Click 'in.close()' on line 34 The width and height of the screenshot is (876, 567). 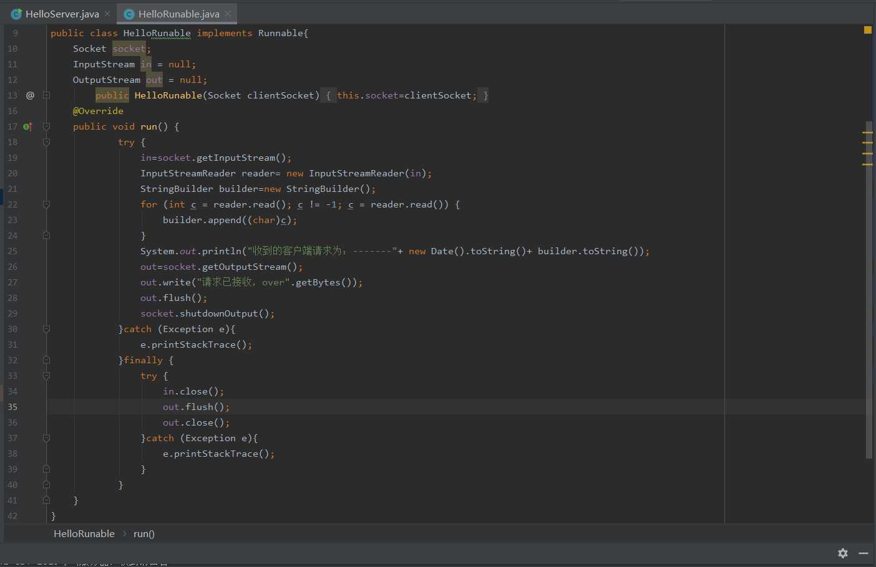coord(191,391)
